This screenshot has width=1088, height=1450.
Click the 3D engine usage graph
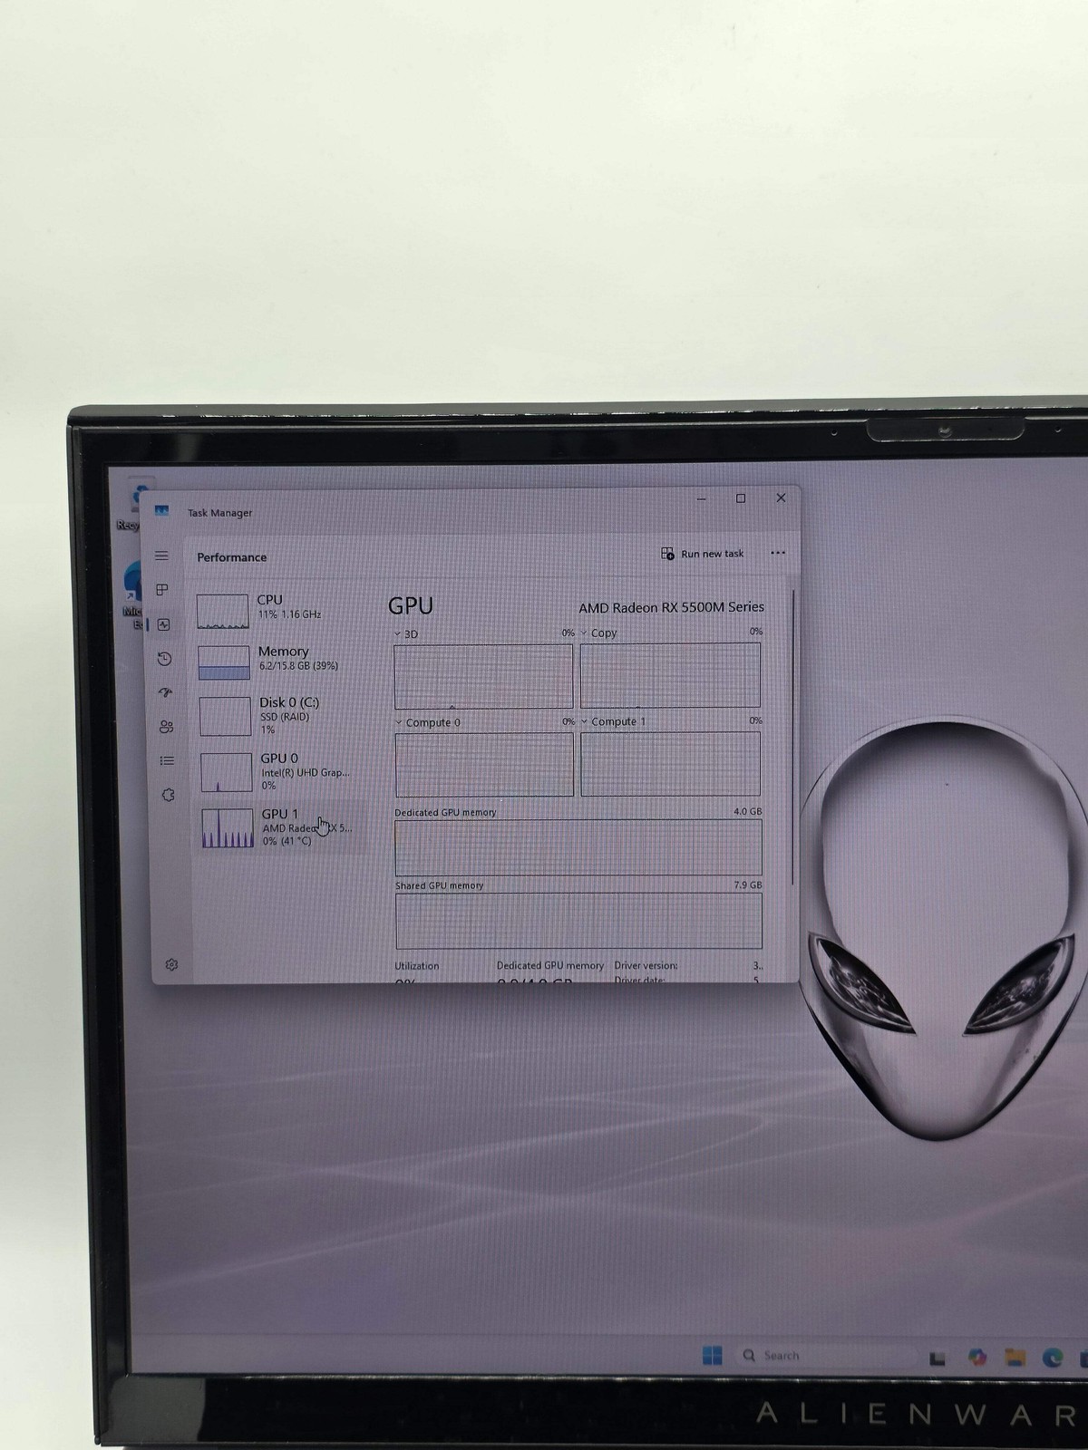pos(483,677)
